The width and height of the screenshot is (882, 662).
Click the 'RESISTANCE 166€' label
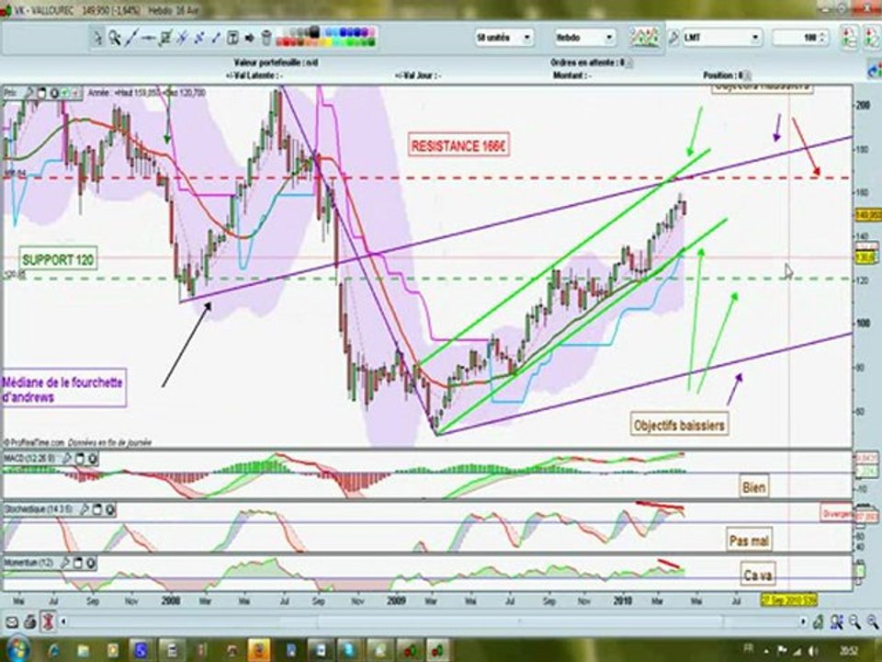458,146
